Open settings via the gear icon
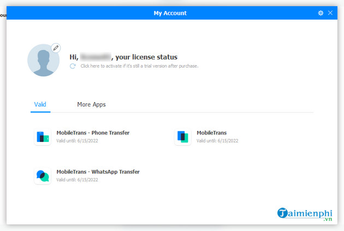Image resolution: width=344 pixels, height=231 pixels. coord(321,13)
